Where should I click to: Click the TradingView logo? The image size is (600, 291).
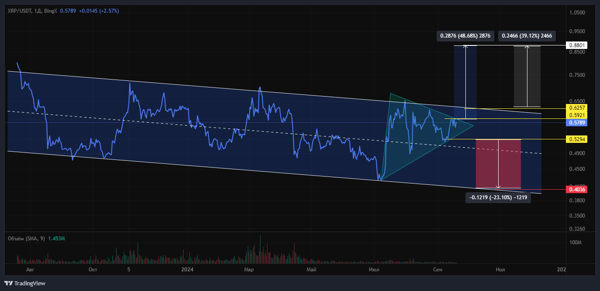(x=25, y=283)
